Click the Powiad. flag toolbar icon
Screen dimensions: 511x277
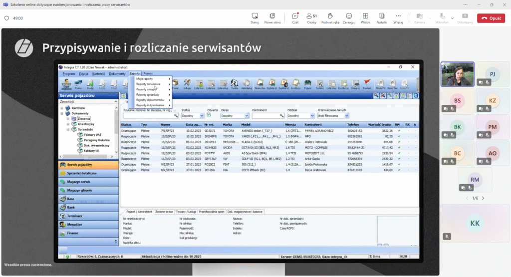[367, 84]
